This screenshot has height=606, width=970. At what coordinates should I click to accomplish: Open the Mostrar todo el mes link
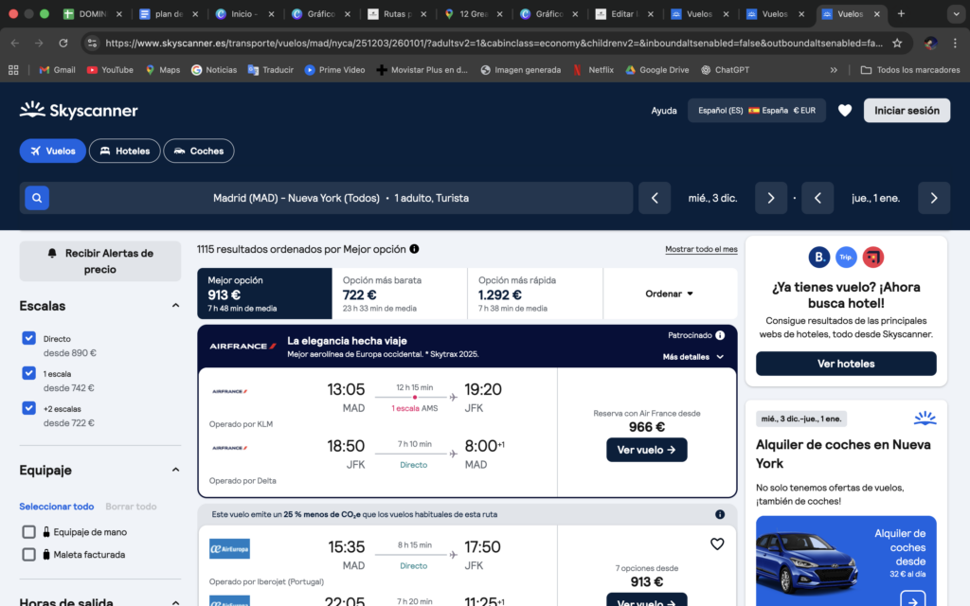[x=701, y=249]
